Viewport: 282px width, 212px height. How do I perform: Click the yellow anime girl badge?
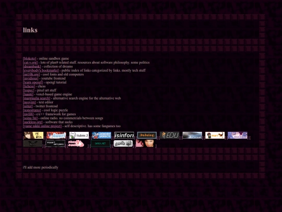tap(33, 135)
